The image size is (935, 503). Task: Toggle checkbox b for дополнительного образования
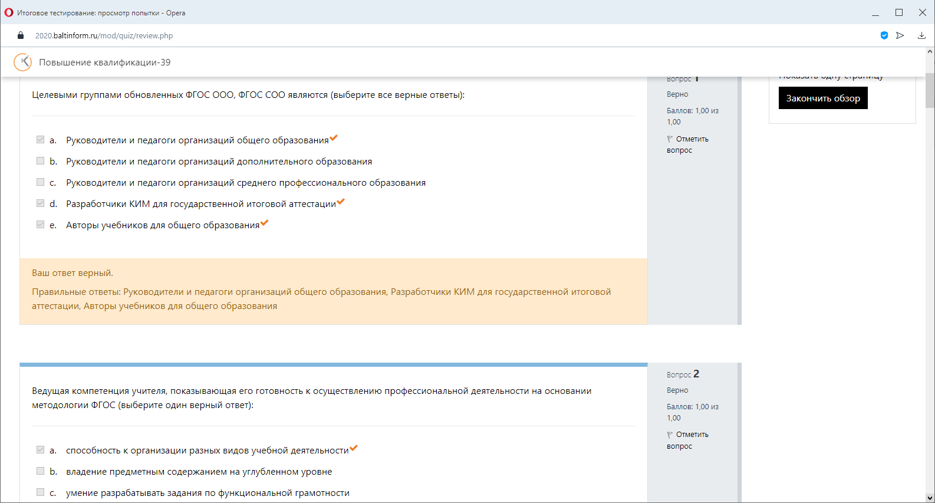40,161
